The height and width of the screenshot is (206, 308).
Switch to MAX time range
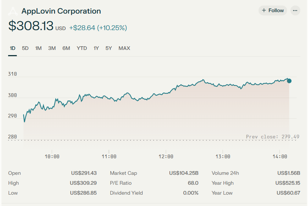124,48
